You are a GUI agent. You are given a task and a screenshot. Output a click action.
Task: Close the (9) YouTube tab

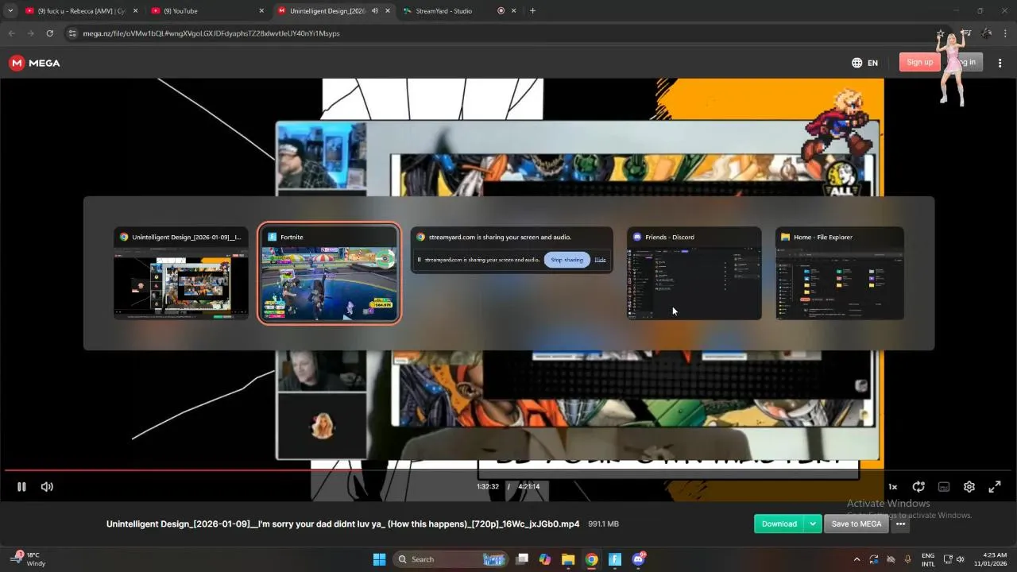pos(261,11)
